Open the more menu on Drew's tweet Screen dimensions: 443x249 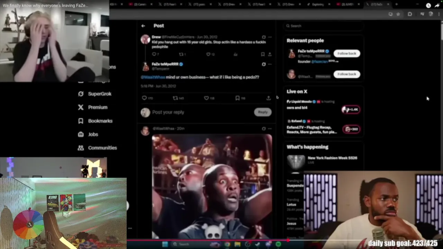click(270, 37)
